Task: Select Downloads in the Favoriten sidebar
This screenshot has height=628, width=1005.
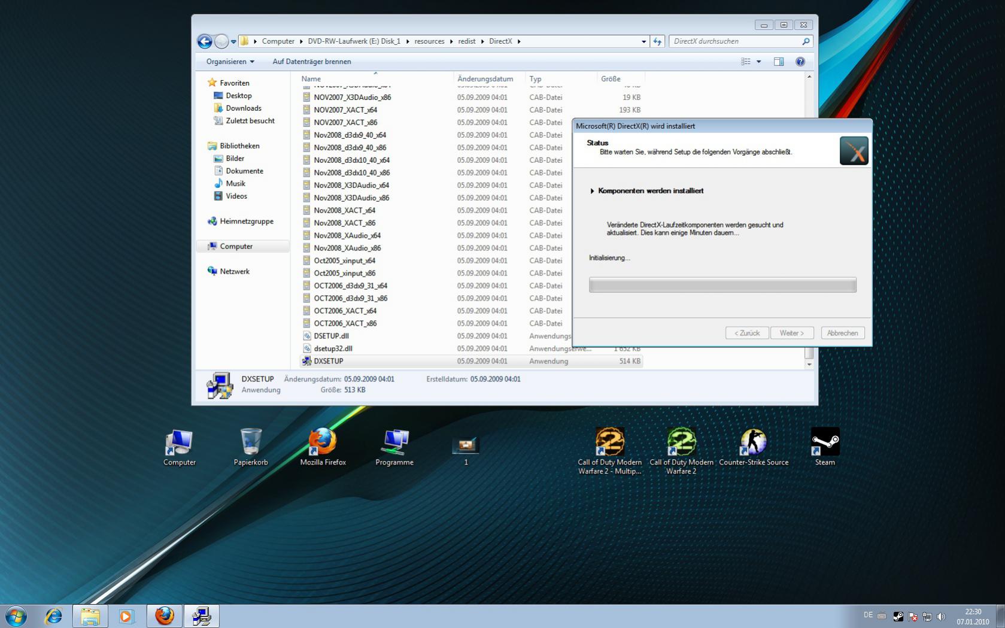Action: tap(244, 108)
